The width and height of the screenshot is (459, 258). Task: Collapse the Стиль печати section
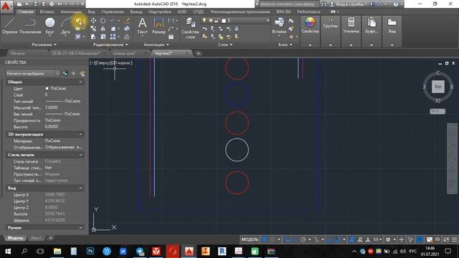point(80,155)
